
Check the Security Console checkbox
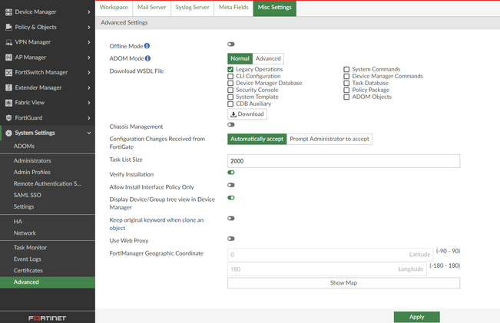230,90
